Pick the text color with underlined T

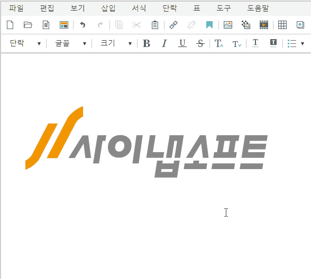[x=255, y=43]
